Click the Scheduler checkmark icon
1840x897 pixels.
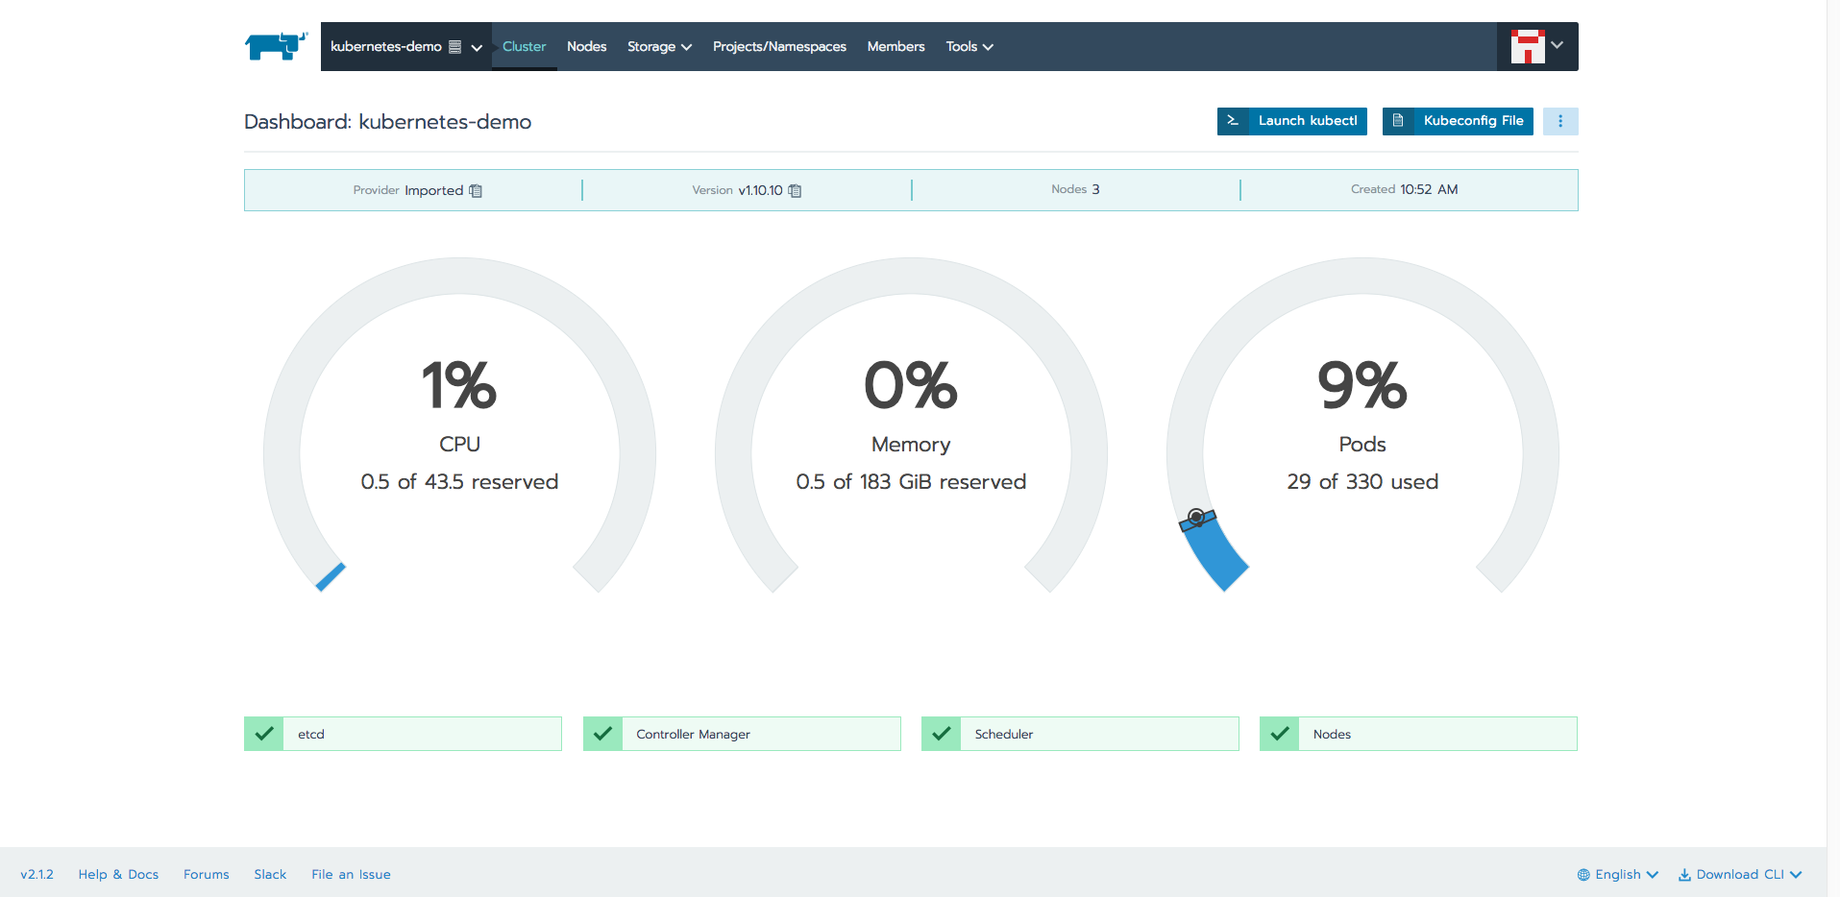942,734
